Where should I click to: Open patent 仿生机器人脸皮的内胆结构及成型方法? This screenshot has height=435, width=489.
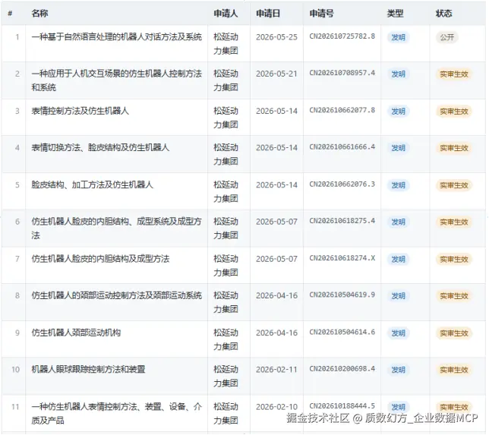coord(100,259)
